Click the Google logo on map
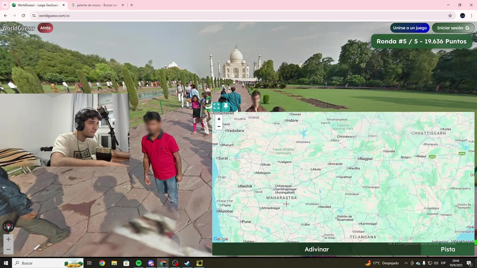 click(221, 239)
